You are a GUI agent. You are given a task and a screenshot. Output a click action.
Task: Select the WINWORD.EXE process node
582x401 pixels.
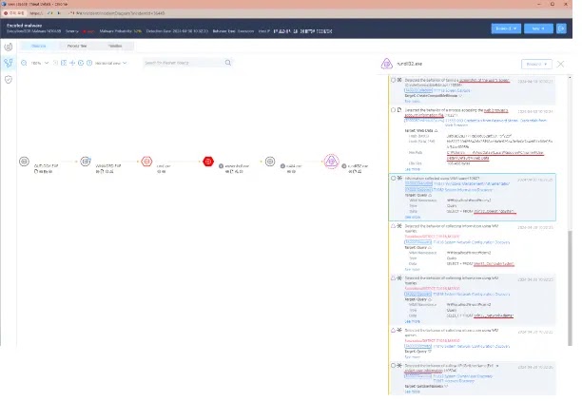click(x=86, y=162)
